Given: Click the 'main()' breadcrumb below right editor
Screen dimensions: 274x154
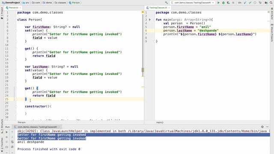Looking at the screenshot, I should click(160, 122).
